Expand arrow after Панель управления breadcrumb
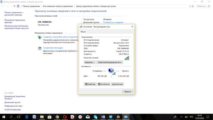213x120 pixels. [41, 6]
